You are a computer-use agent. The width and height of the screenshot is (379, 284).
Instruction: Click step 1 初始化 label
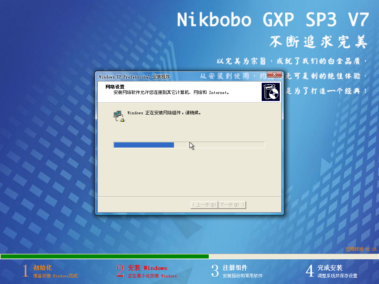coord(42,268)
